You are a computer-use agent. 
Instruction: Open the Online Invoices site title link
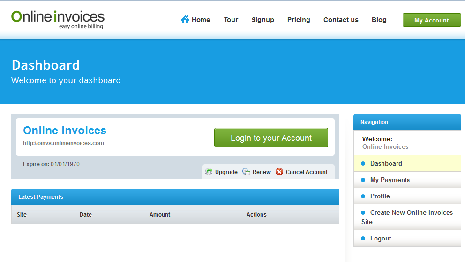pos(65,131)
